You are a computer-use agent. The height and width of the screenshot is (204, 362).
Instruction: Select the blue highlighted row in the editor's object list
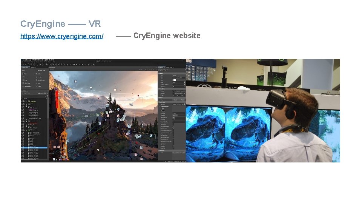click(x=34, y=148)
